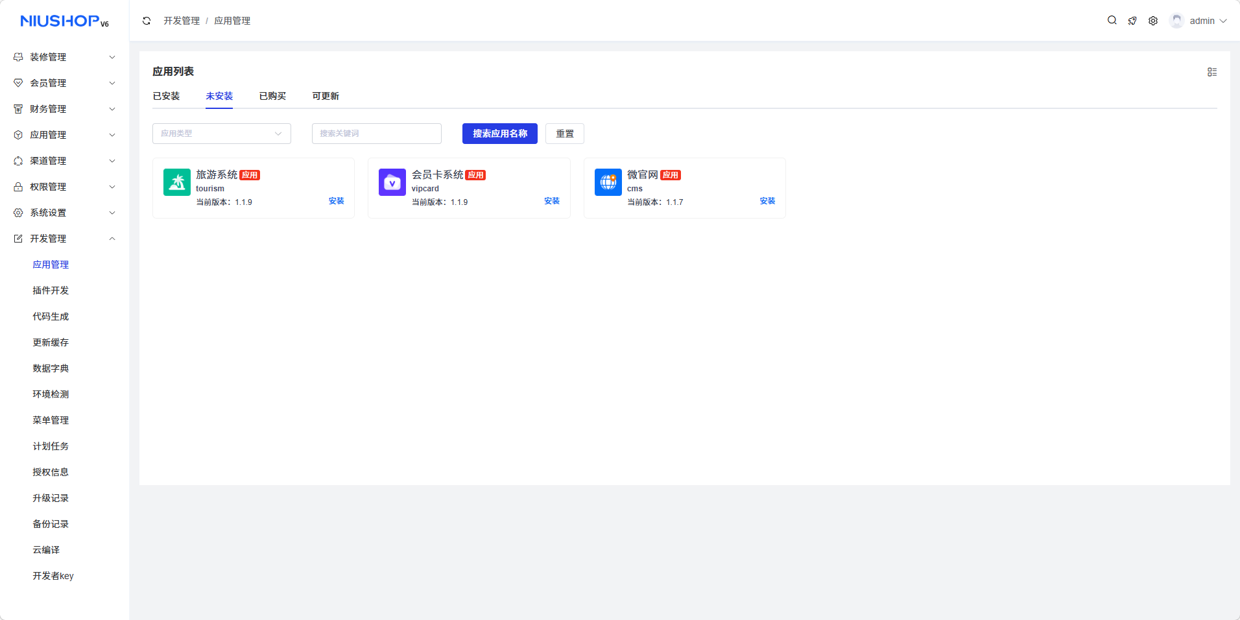Open the admin user dropdown arrow
The width and height of the screenshot is (1240, 620).
click(x=1223, y=21)
